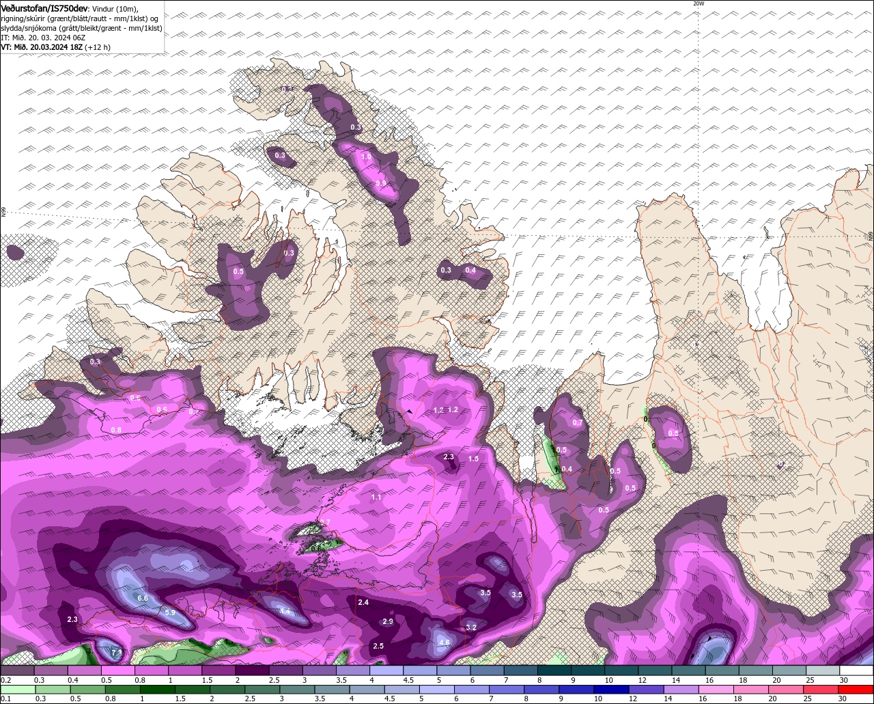
Task: Click the precipitation value '5.9' on the map
Action: coord(170,612)
